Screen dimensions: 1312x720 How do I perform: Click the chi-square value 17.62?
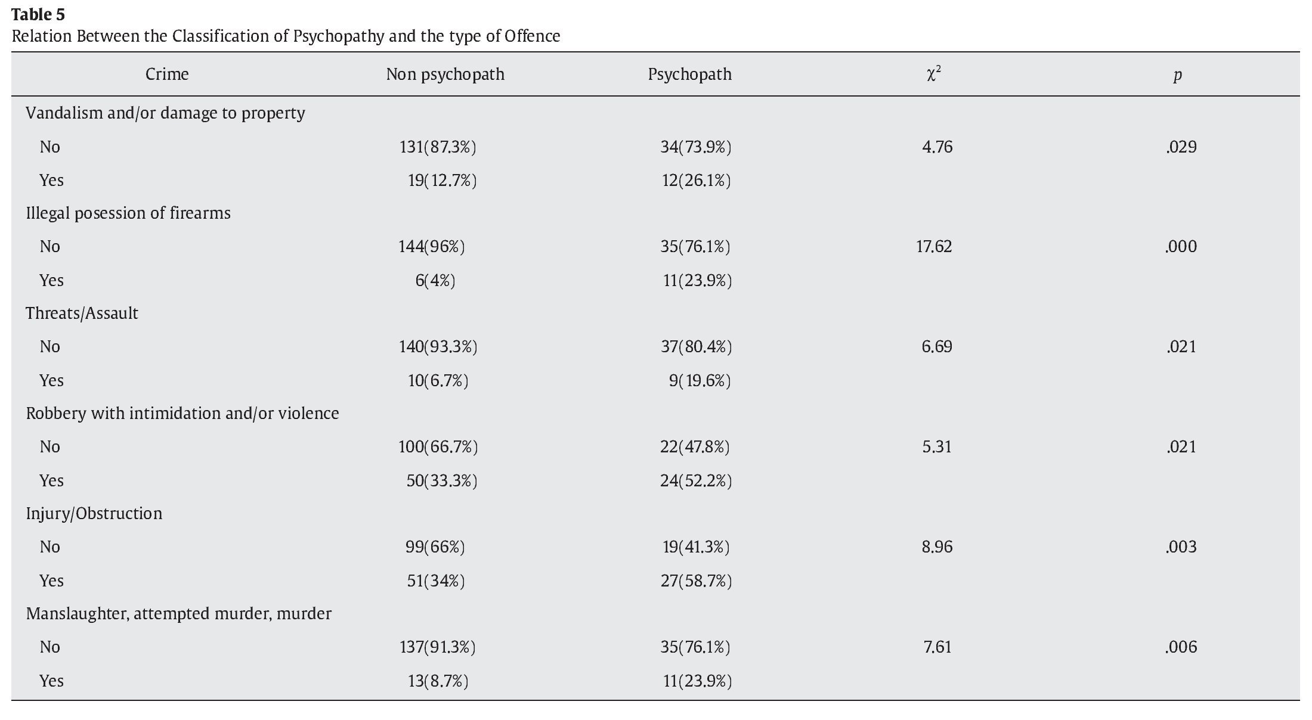934,247
